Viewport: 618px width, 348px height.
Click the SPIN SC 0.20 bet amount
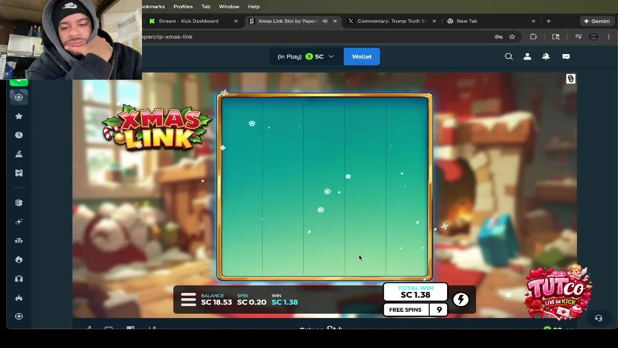(252, 300)
